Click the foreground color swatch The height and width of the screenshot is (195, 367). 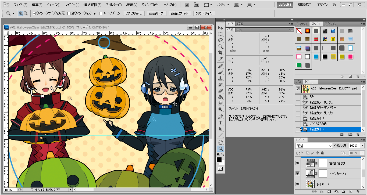219,160
